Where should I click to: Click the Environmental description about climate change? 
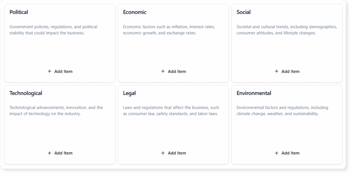click(282, 110)
